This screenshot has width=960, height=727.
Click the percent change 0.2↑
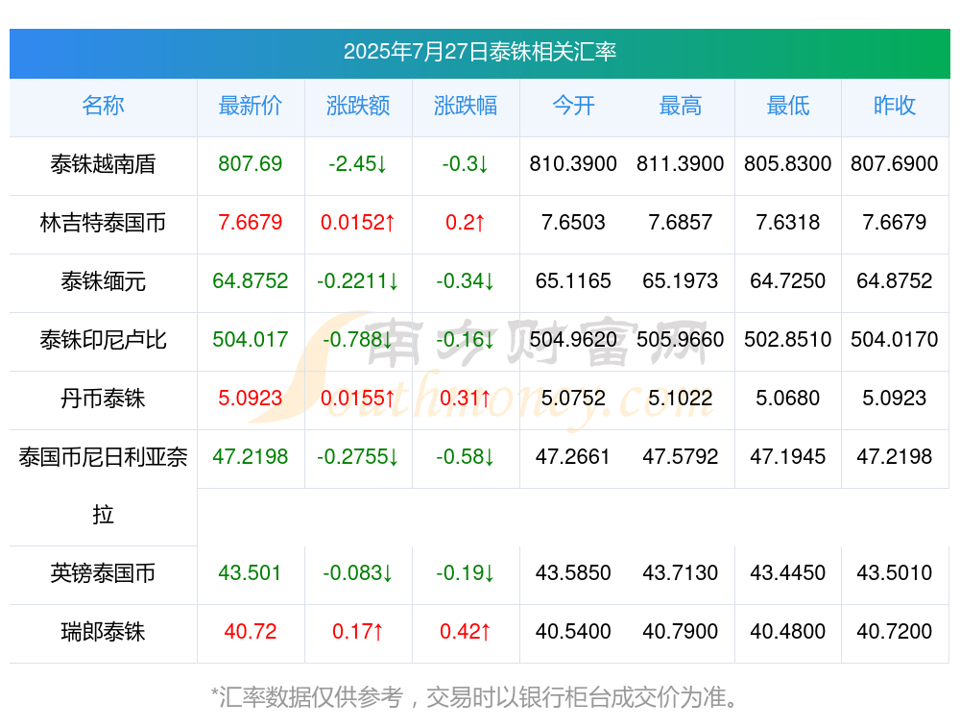(x=466, y=223)
